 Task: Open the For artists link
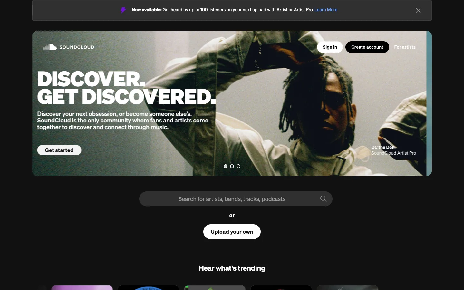[405, 47]
